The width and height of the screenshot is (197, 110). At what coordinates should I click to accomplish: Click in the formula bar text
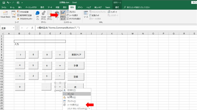tap(58, 28)
